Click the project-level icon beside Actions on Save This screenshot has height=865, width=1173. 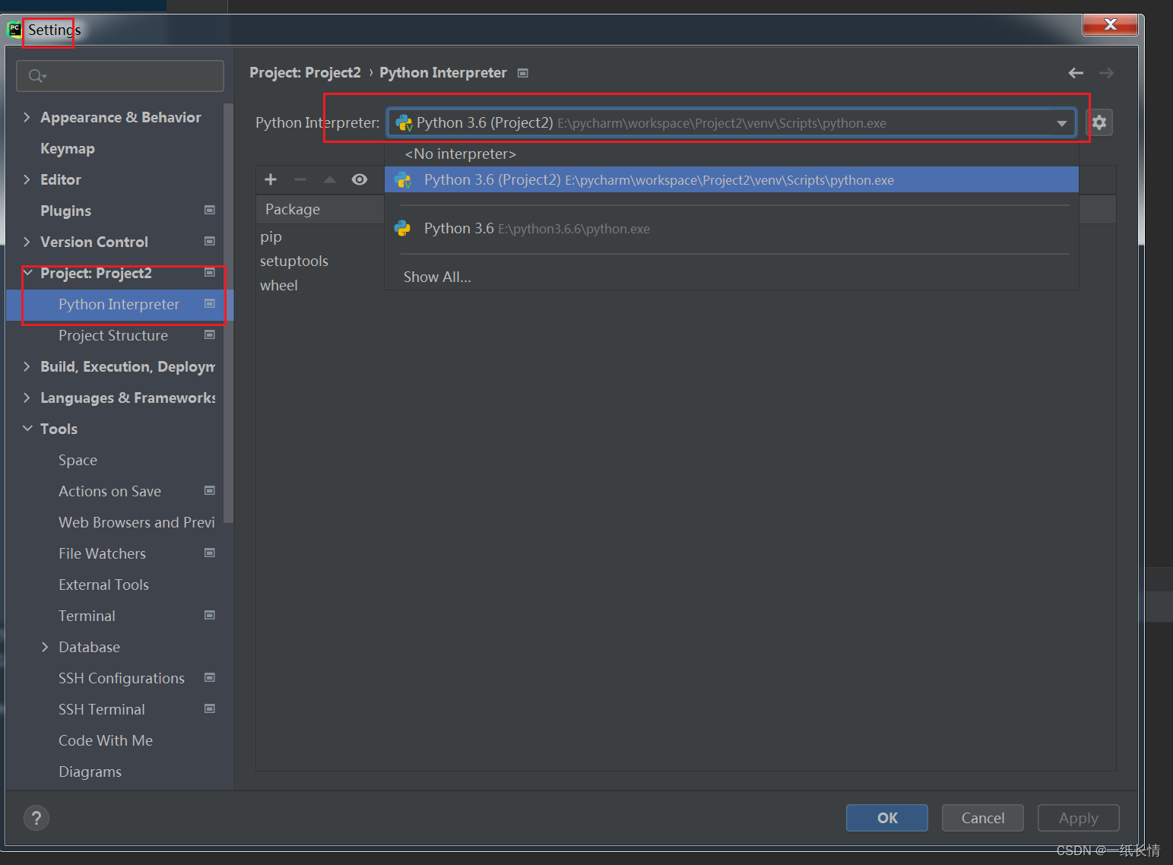click(210, 490)
